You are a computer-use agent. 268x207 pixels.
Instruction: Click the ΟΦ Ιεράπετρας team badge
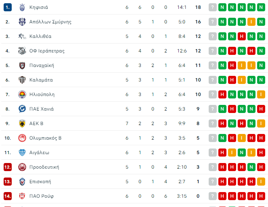point(22,51)
